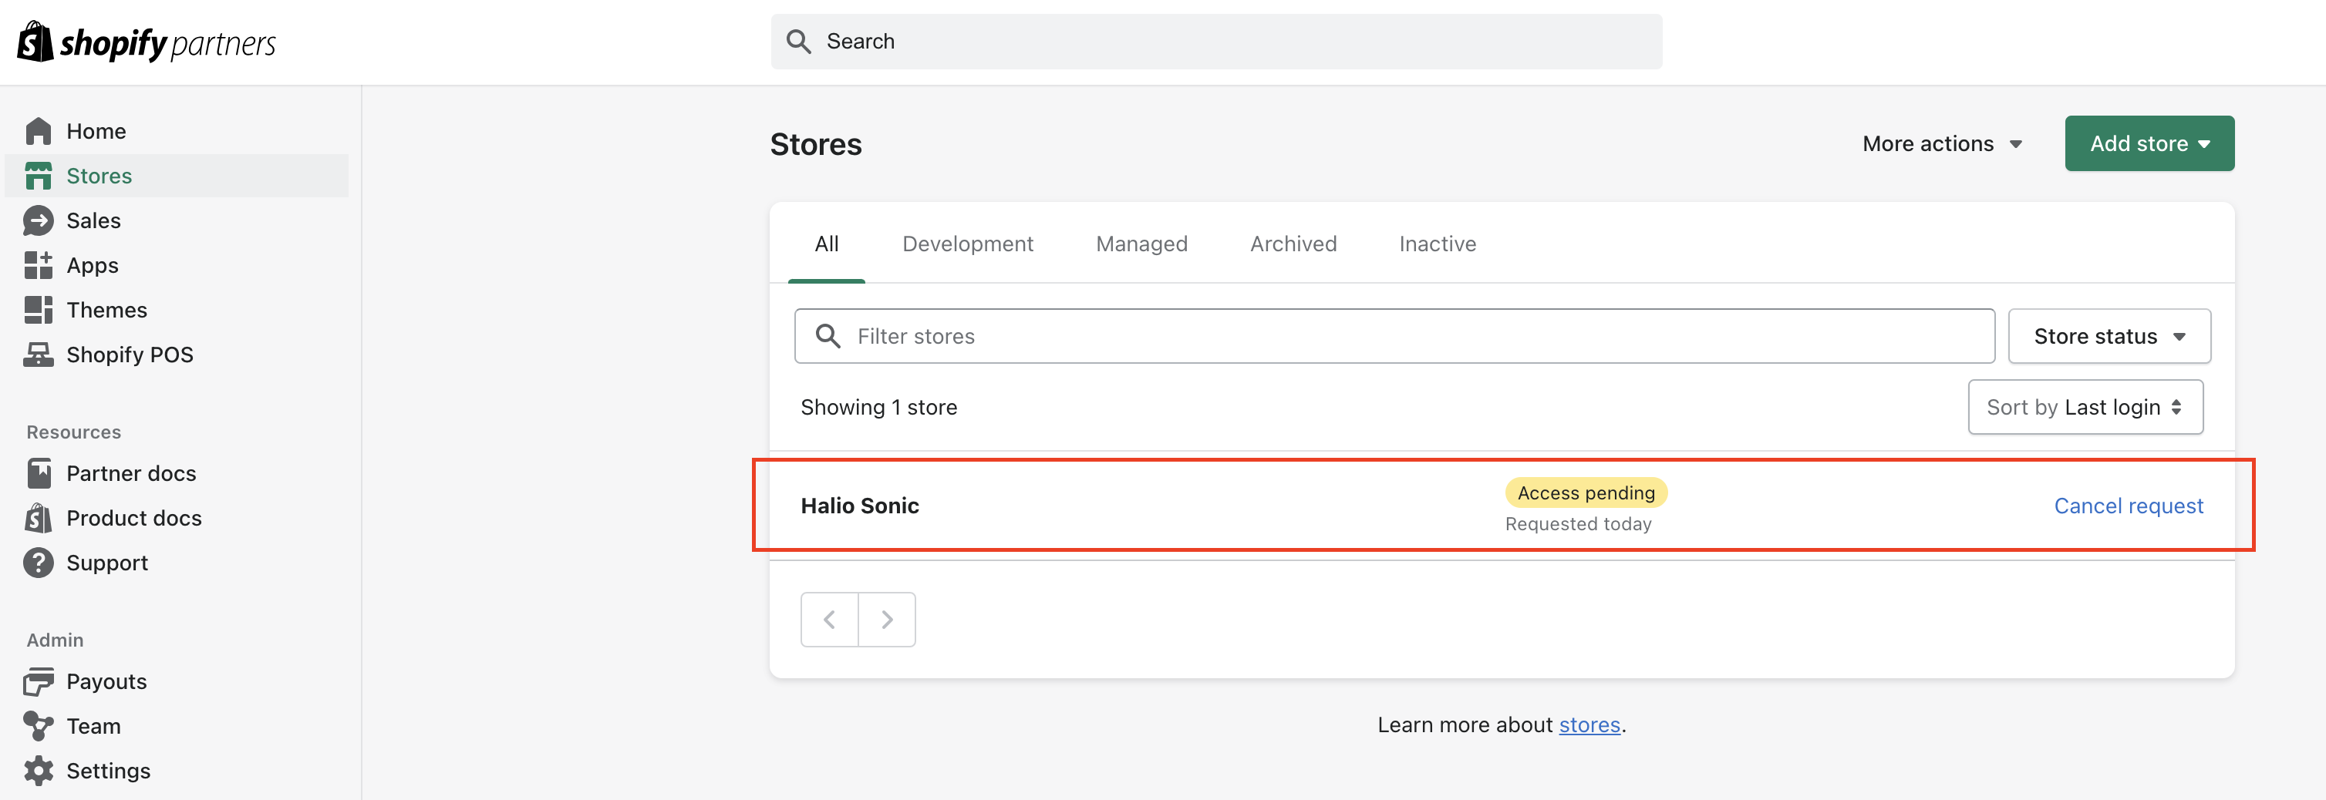
Task: Click the magnifier in top search bar
Action: click(x=798, y=42)
